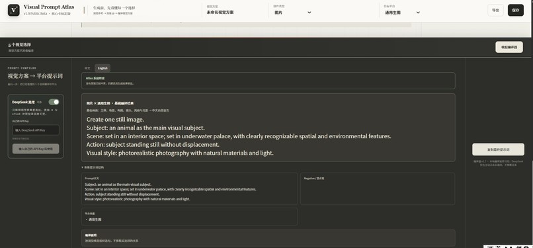Click the '视觉方案 → 平台提示词' heading
The width and height of the screenshot is (533, 248).
pyautogui.click(x=35, y=76)
